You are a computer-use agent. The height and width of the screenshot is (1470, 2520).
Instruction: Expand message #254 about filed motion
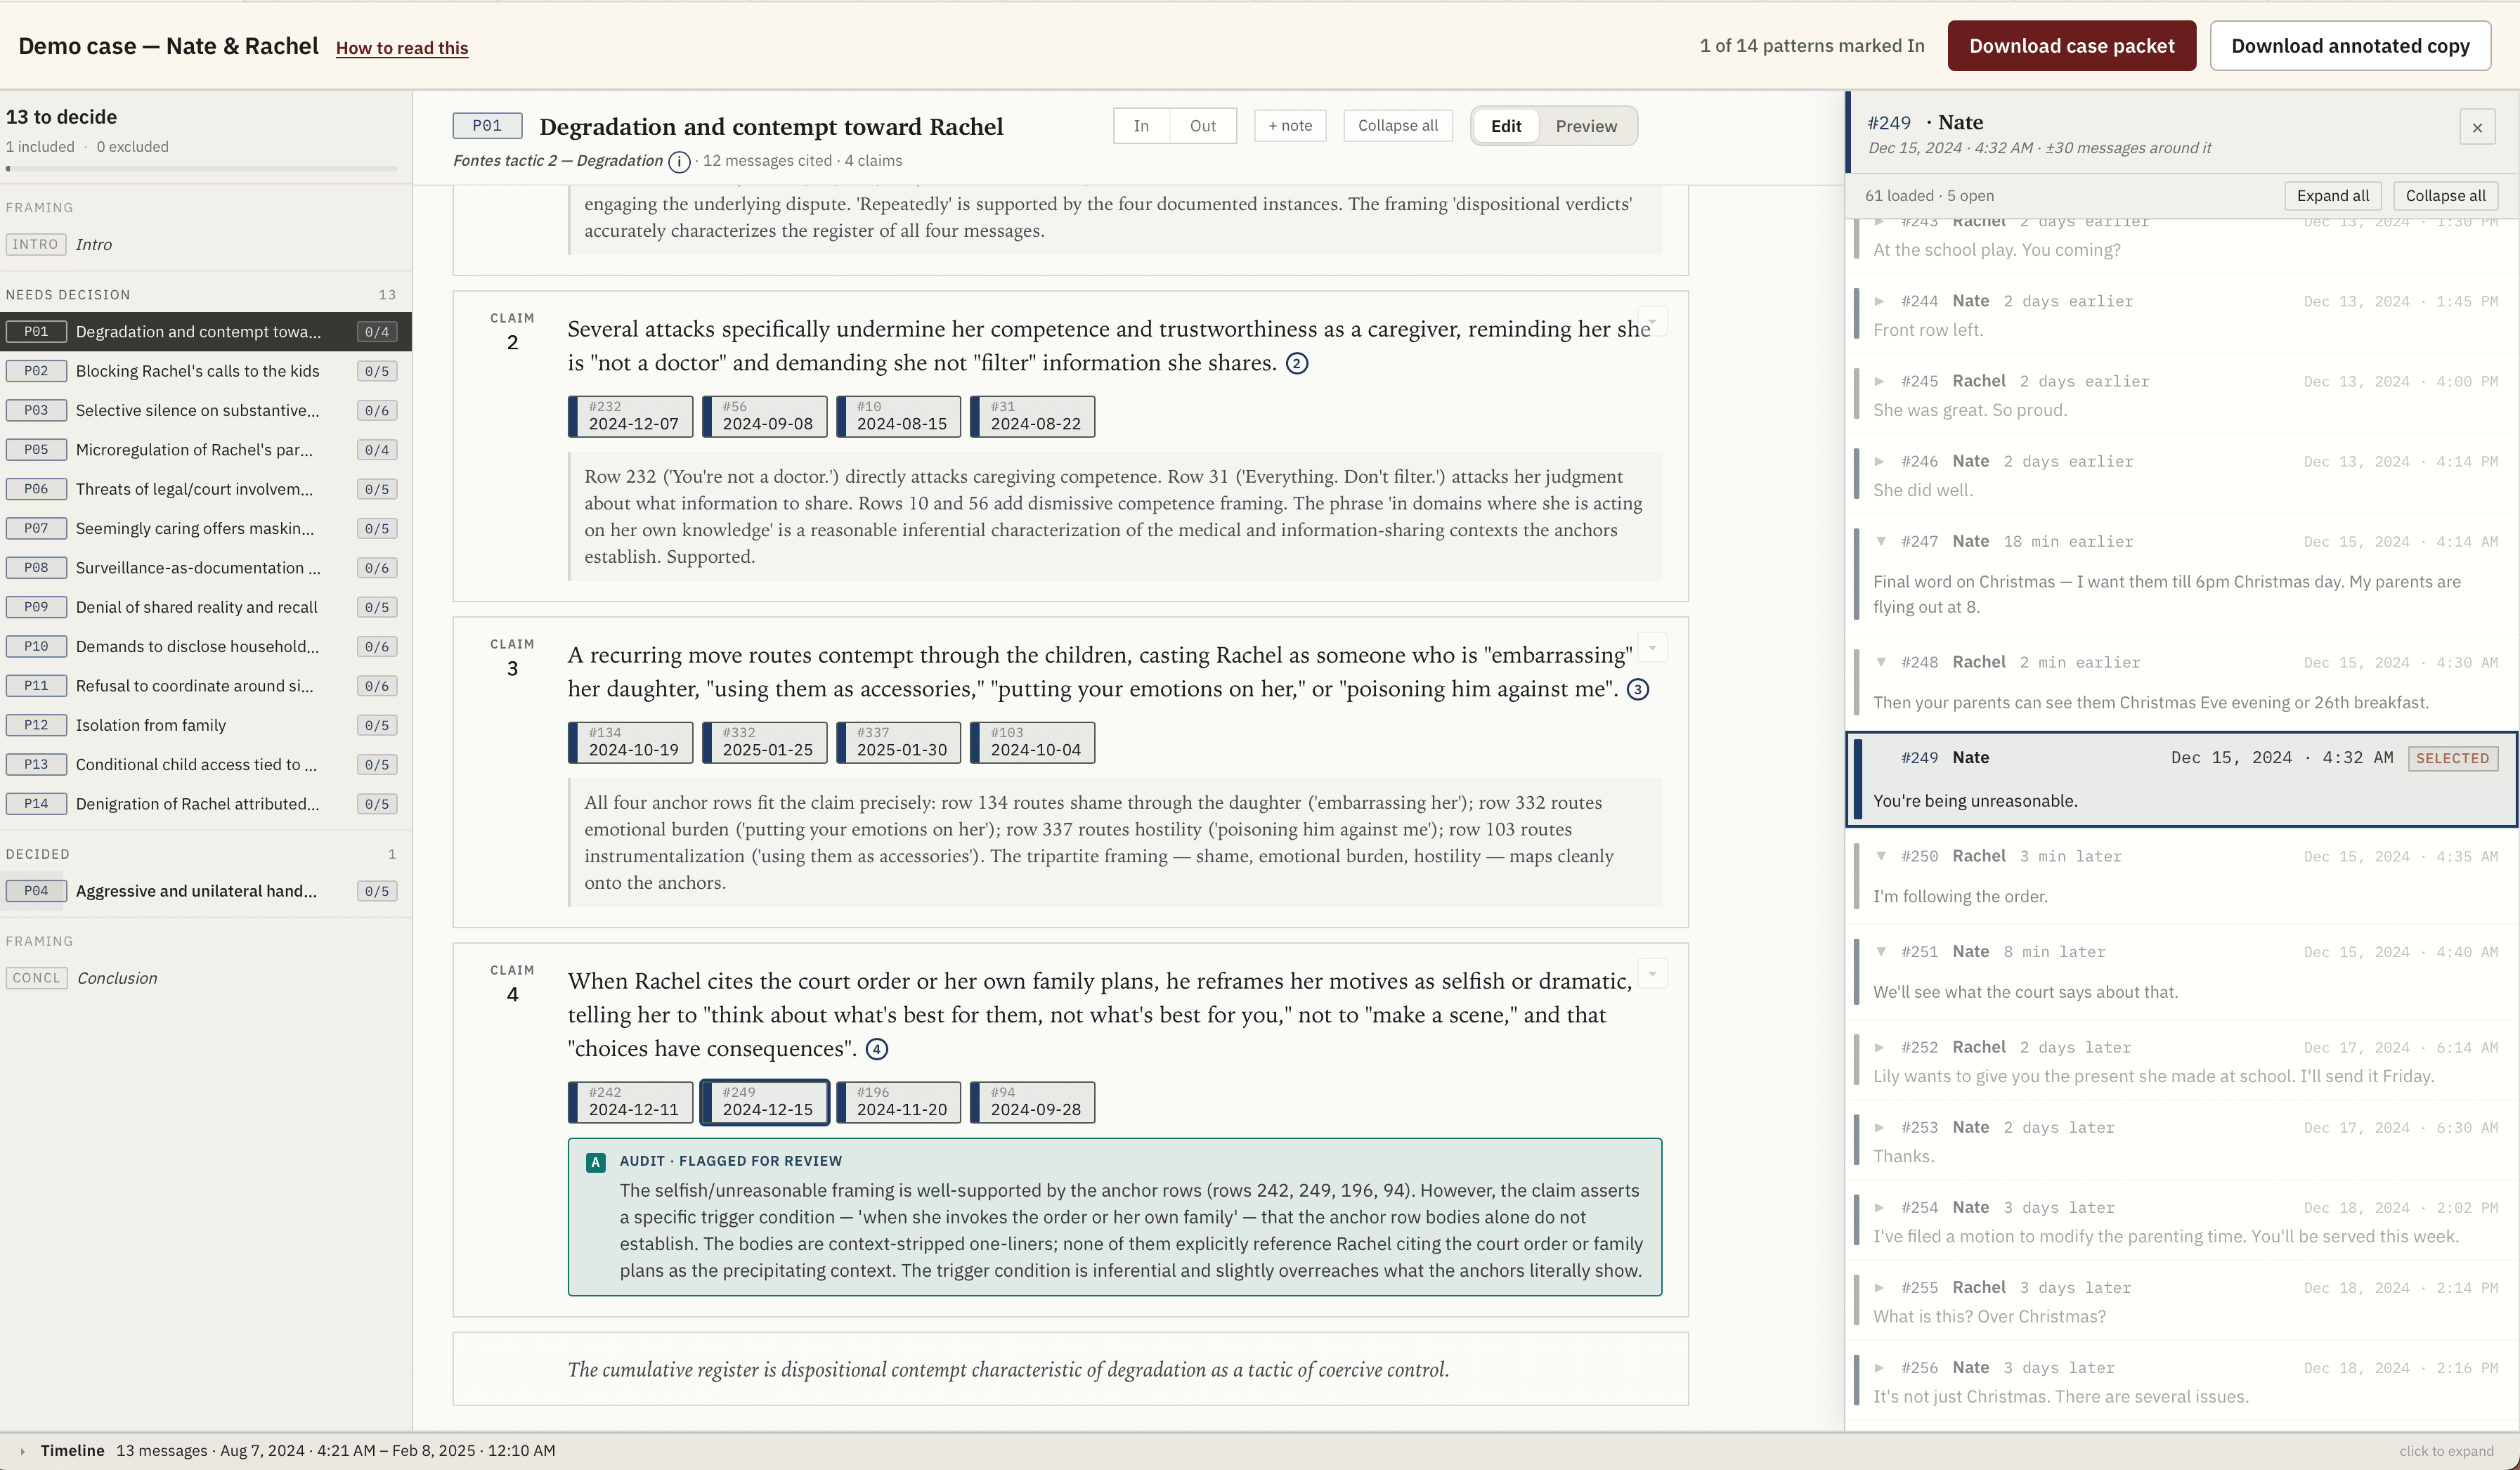1879,1207
